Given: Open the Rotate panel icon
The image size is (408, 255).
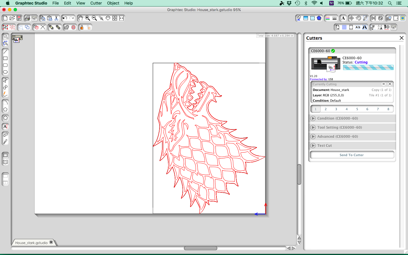Looking at the screenshot, I should tap(358, 18).
